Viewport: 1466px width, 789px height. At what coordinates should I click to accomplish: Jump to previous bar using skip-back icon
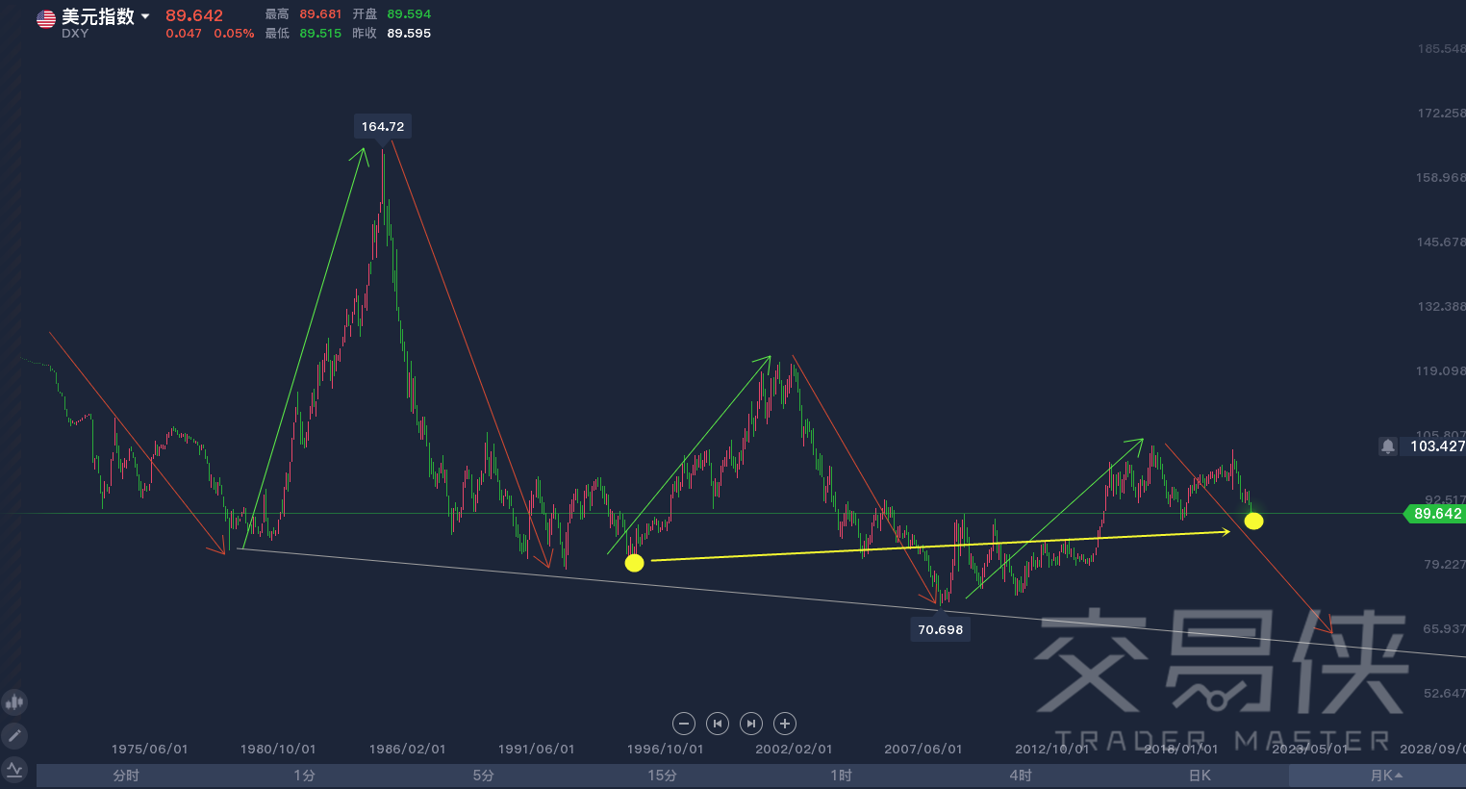pyautogui.click(x=718, y=724)
